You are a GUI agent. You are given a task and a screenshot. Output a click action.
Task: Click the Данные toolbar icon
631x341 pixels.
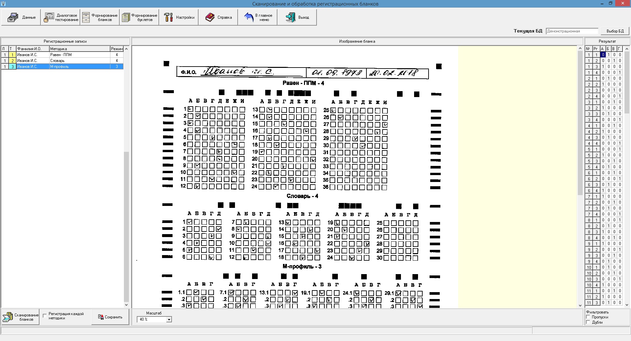point(13,17)
